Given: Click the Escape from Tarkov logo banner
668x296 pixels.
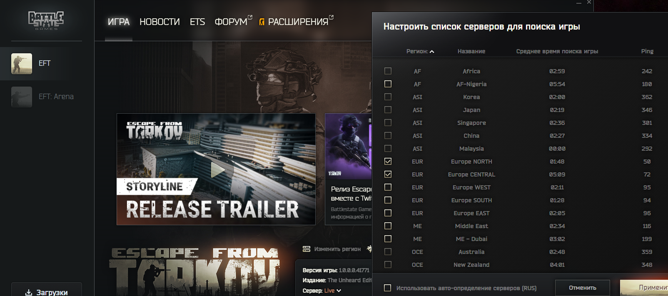Looking at the screenshot, I should (195, 271).
